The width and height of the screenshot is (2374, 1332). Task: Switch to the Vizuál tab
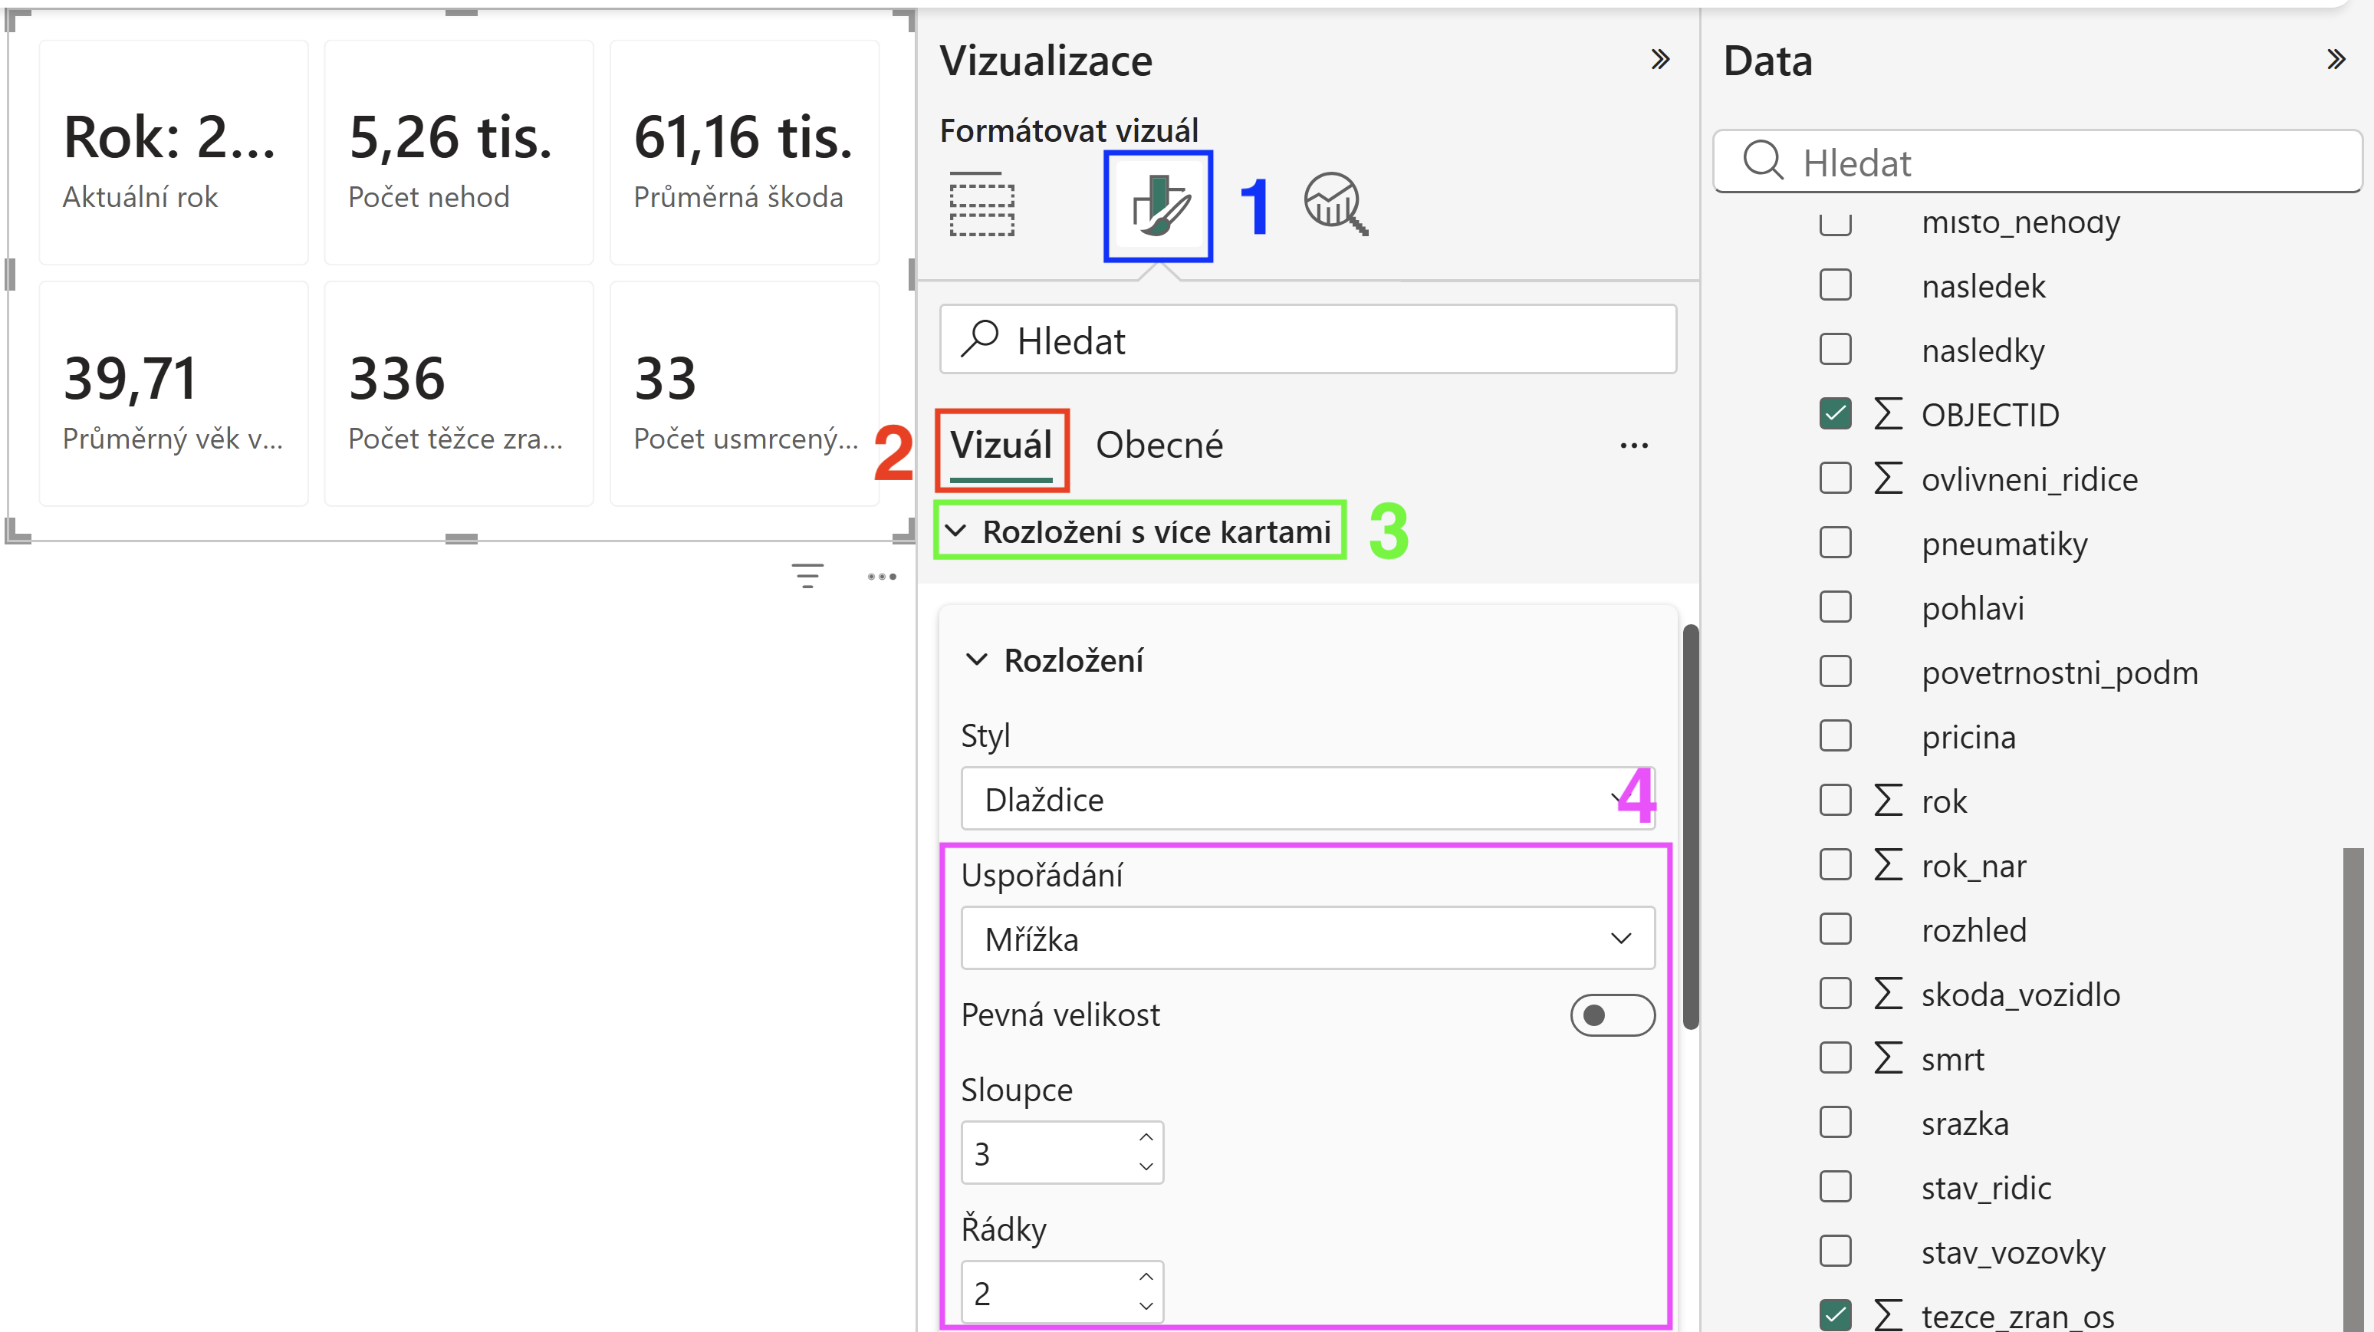tap(1001, 446)
